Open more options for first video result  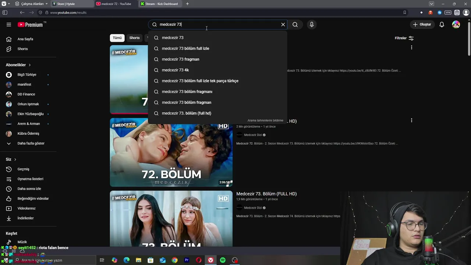pos(411,47)
